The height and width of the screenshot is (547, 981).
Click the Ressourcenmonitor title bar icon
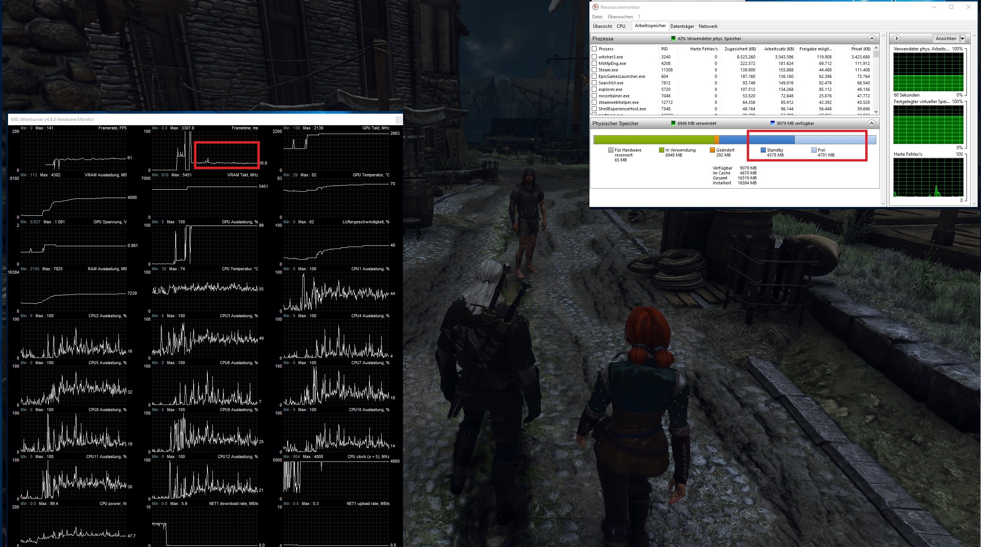[x=595, y=7]
